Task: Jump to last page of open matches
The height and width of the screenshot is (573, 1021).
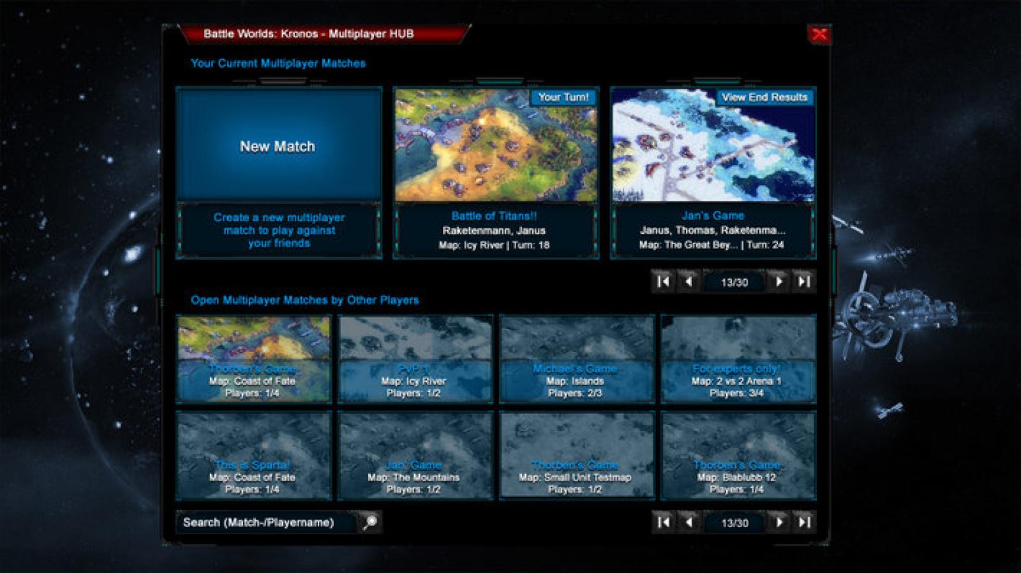Action: tap(804, 522)
